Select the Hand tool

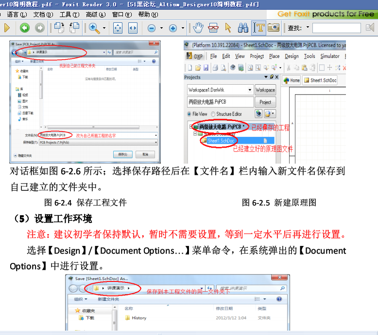tap(198, 28)
